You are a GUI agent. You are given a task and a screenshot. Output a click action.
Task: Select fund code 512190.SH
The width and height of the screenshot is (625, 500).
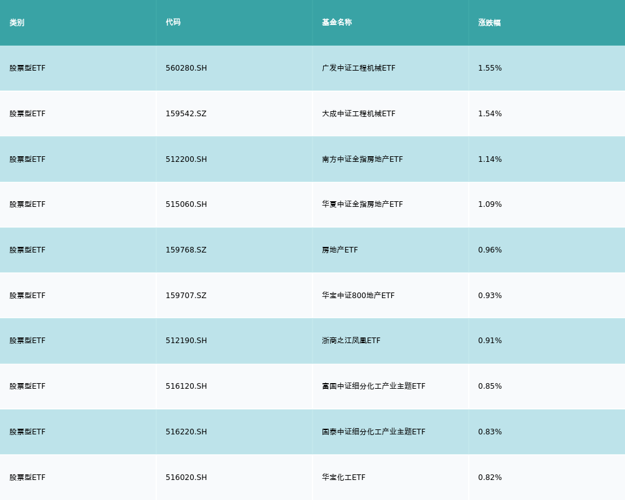point(186,341)
